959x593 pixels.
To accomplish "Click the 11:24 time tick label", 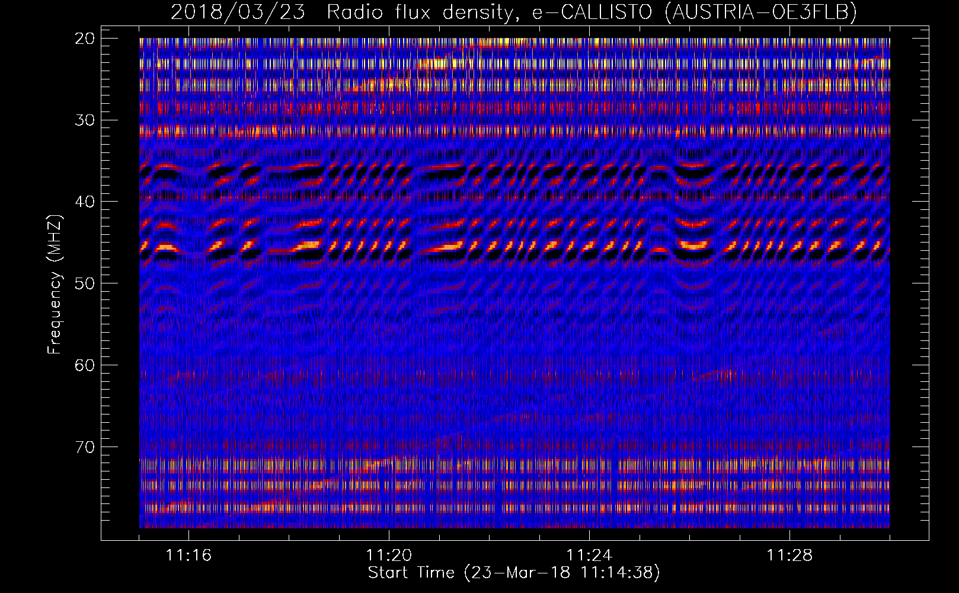I will click(589, 556).
